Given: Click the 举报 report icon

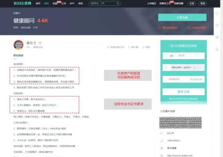Looking at the screenshot, I should click(x=143, y=47).
